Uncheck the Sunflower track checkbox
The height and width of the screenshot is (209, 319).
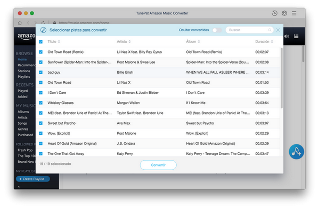40,62
